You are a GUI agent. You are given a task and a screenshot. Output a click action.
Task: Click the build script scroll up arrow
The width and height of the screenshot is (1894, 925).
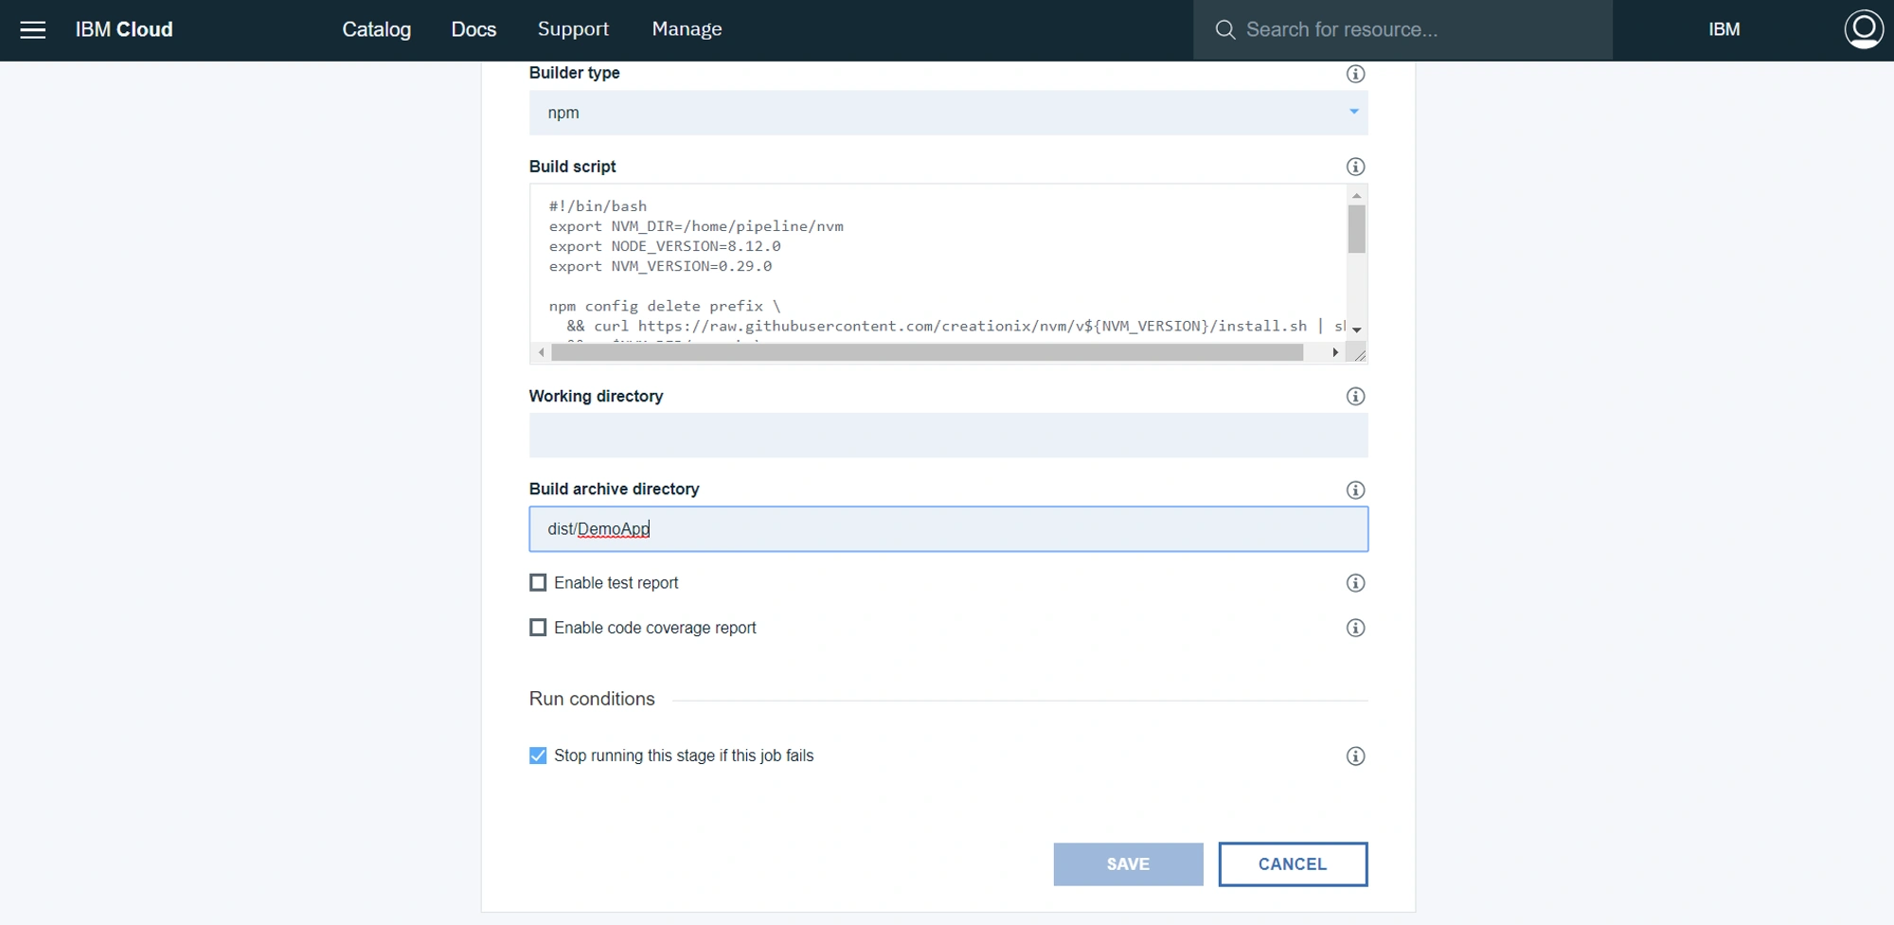click(x=1356, y=195)
